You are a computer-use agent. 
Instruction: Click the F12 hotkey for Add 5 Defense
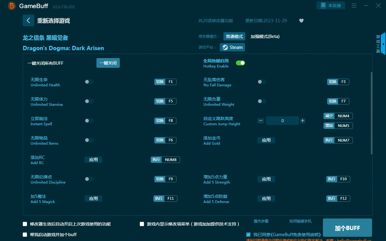pyautogui.click(x=338, y=198)
